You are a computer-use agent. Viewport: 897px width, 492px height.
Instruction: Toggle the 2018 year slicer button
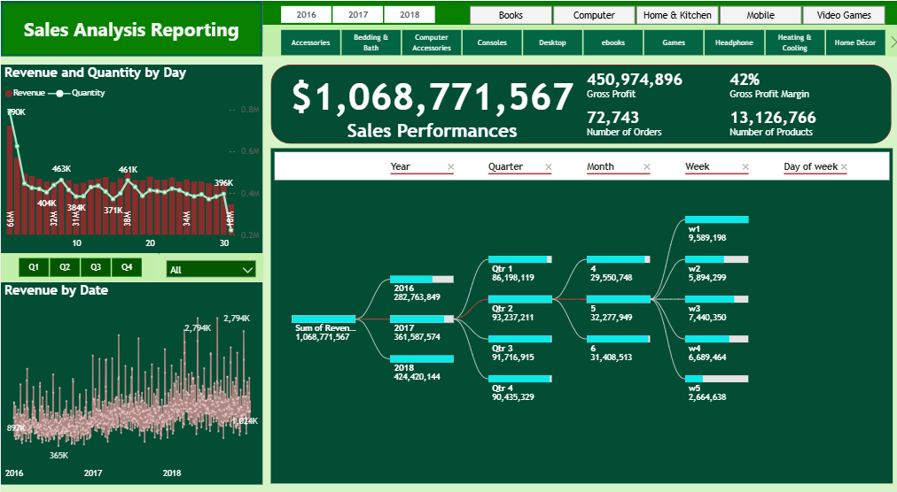tap(409, 15)
